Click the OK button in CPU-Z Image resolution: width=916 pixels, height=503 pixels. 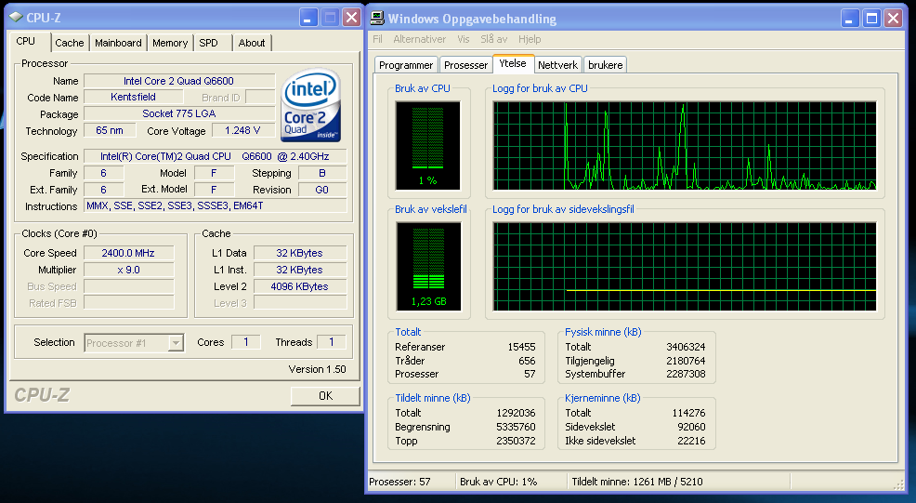[325, 396]
